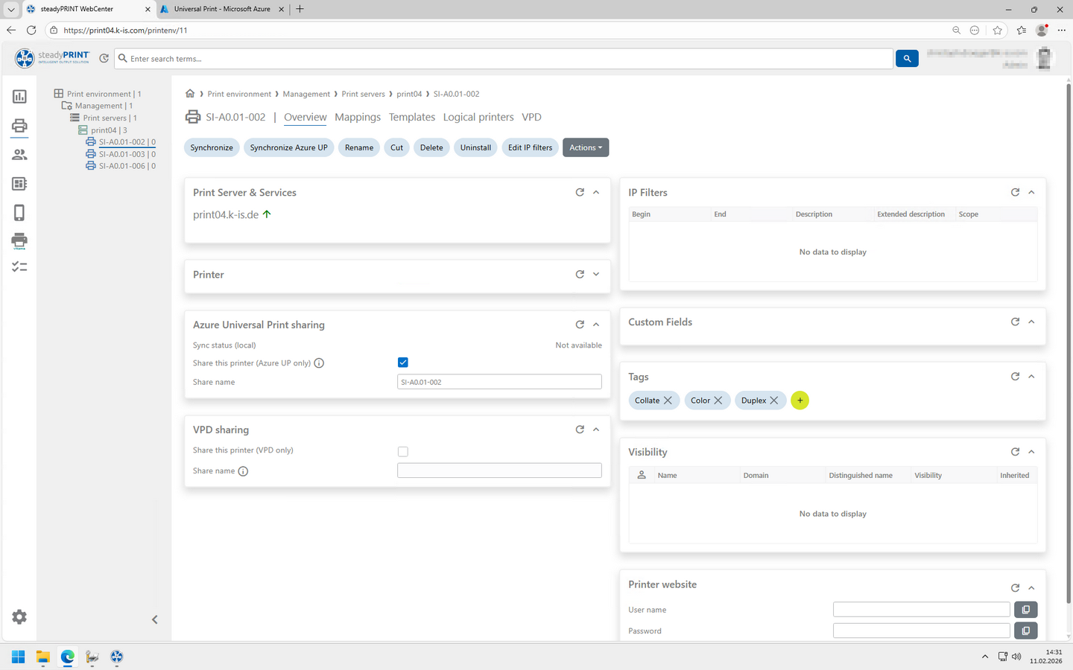Open settings gear in the sidebar
Screen dimensions: 1073x670
pyautogui.click(x=19, y=617)
